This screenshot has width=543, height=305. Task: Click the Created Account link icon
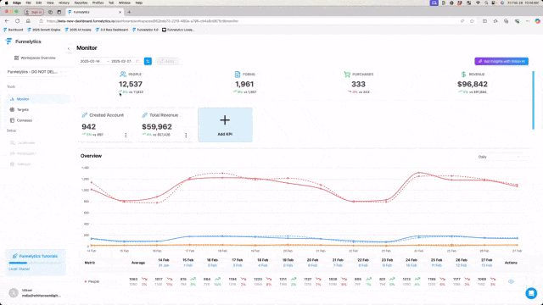click(85, 115)
